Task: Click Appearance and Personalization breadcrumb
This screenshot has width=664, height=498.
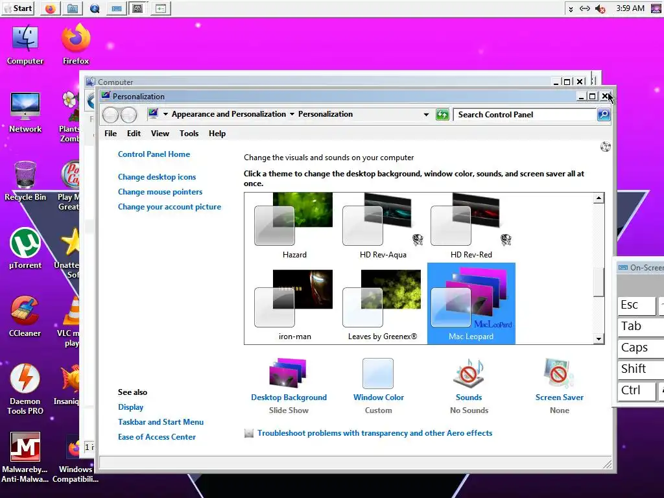Action: (229, 114)
